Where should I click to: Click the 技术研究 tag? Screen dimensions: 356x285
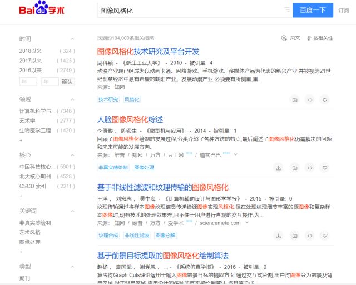(108, 99)
